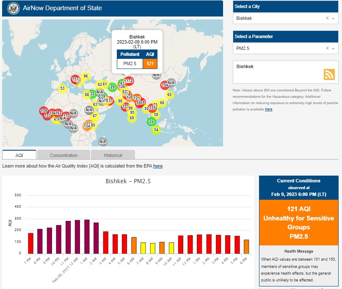Expand the Select a City dropdown arrow
This screenshot has height=289, width=342.
tap(334, 19)
